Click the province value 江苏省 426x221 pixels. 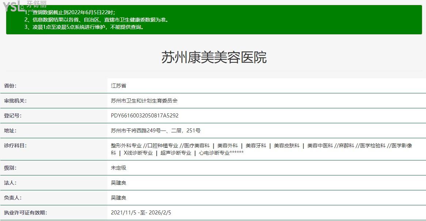click(118, 86)
